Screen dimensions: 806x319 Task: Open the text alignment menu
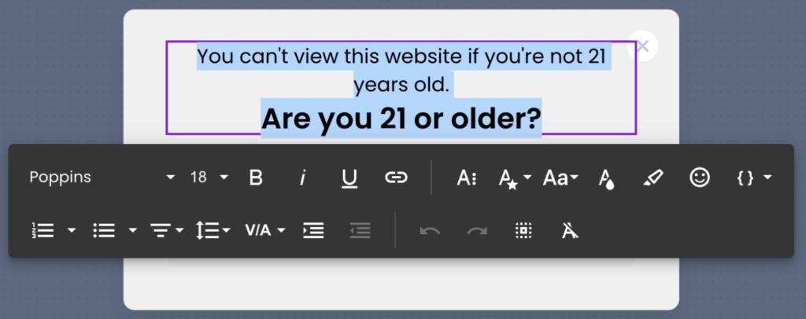pyautogui.click(x=167, y=230)
